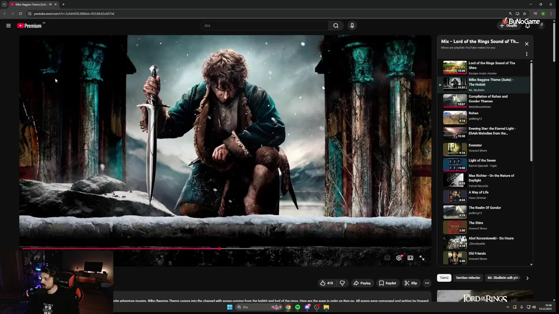Open File Explorer from the taskbar
559x314 pixels.
[326, 307]
